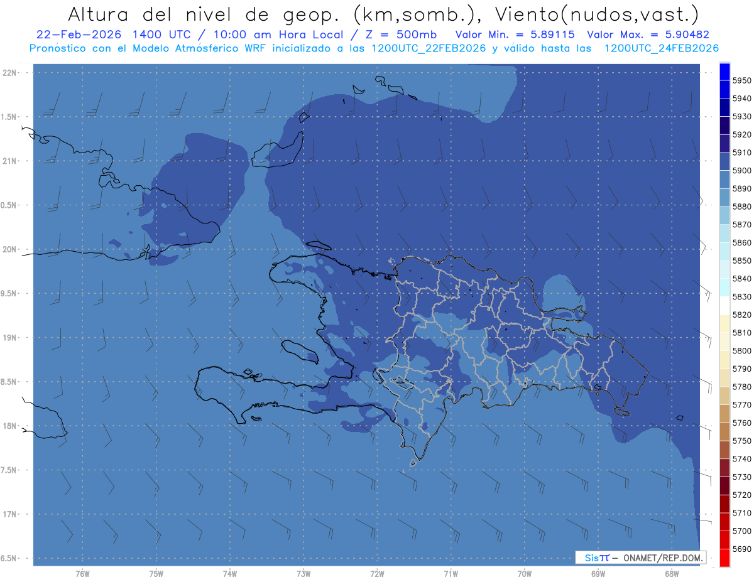Click the '21N' latitude axis label
Viewport: 754px width, 582px height.
pyautogui.click(x=9, y=161)
